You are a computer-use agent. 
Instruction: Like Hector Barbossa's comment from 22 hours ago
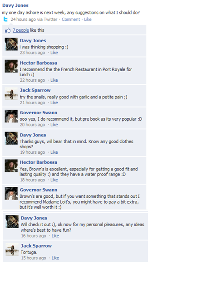click(x=54, y=80)
